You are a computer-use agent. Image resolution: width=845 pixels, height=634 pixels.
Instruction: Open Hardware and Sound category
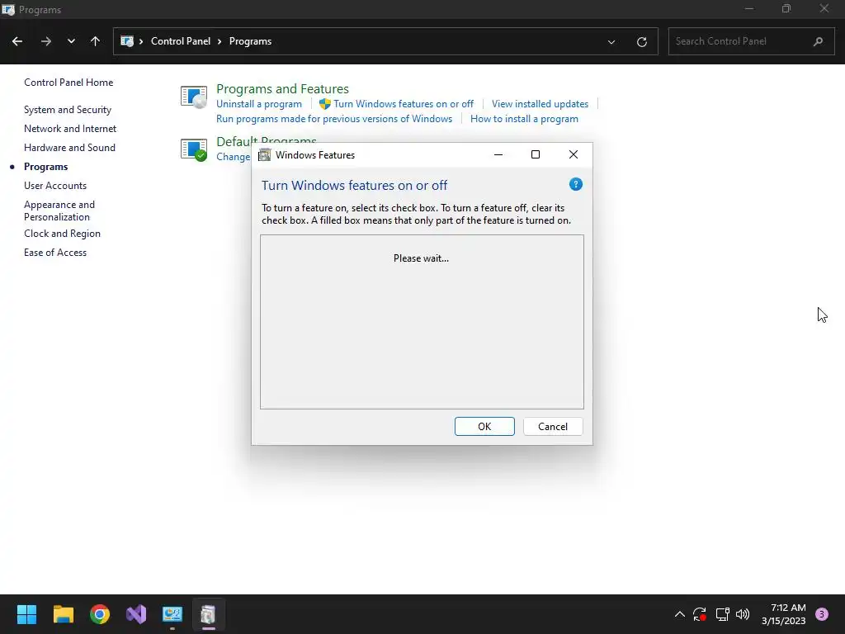click(69, 147)
